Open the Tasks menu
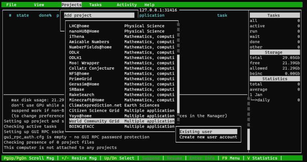Image resolution: width=307 pixels, height=162 pixels. coord(95,5)
